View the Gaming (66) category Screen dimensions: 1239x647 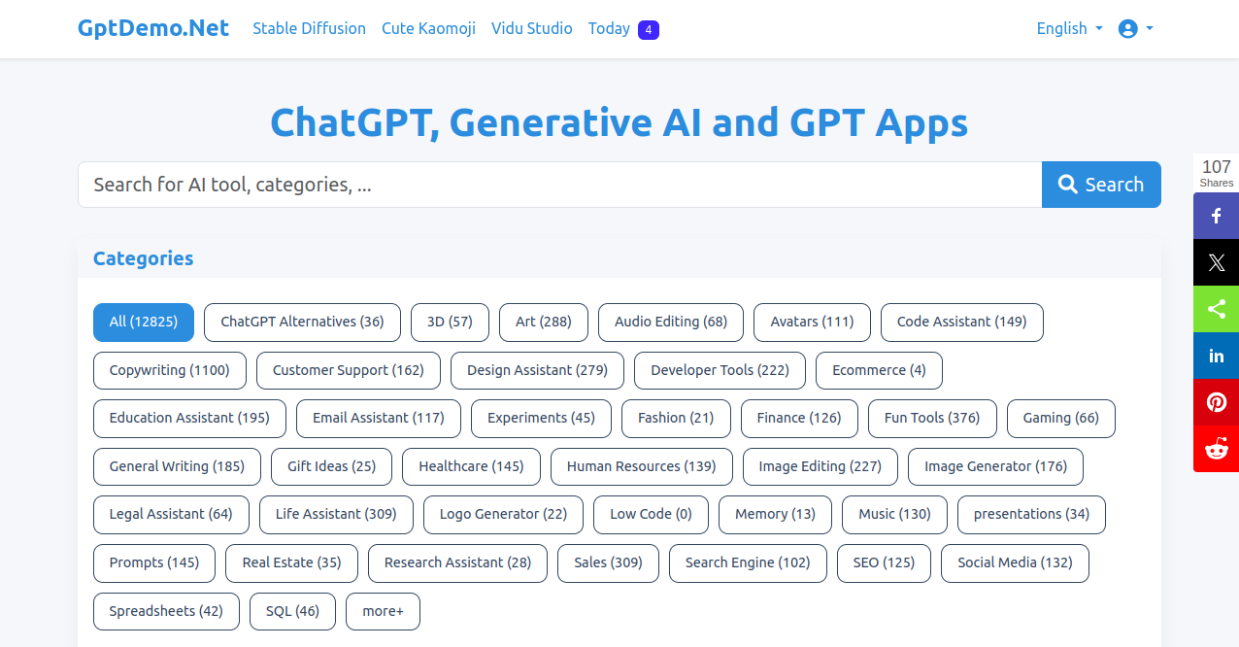click(1061, 419)
